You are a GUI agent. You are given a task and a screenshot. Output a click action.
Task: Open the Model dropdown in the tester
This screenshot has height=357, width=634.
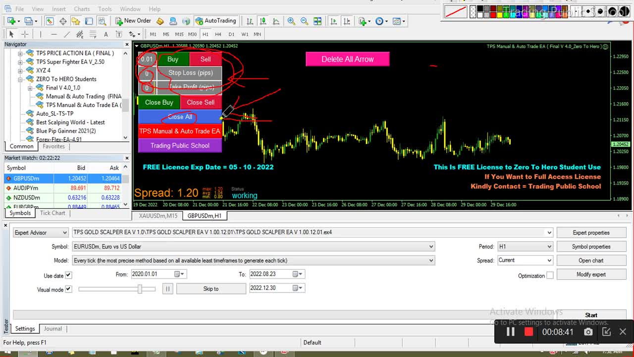pyautogui.click(x=430, y=260)
